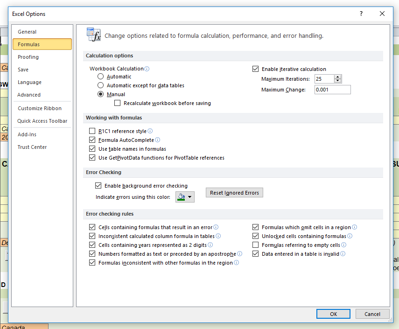The width and height of the screenshot is (399, 329).
Task: Check Formulas referring to empty cells
Action: coord(255,245)
